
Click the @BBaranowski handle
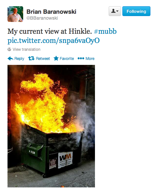[42, 18]
